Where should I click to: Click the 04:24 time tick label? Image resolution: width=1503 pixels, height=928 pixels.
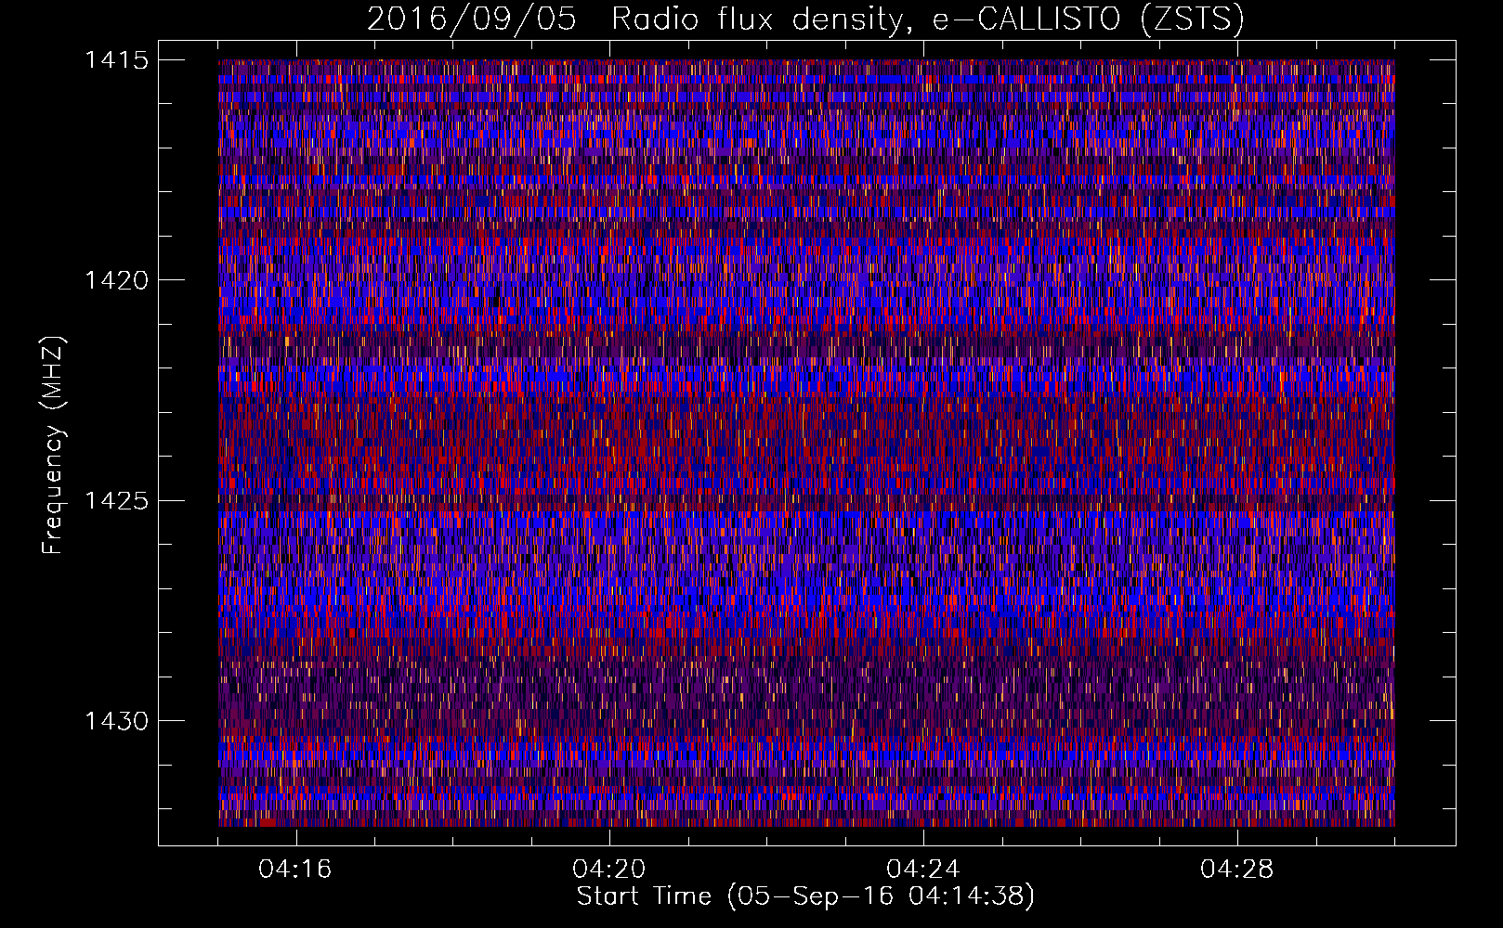tap(923, 869)
